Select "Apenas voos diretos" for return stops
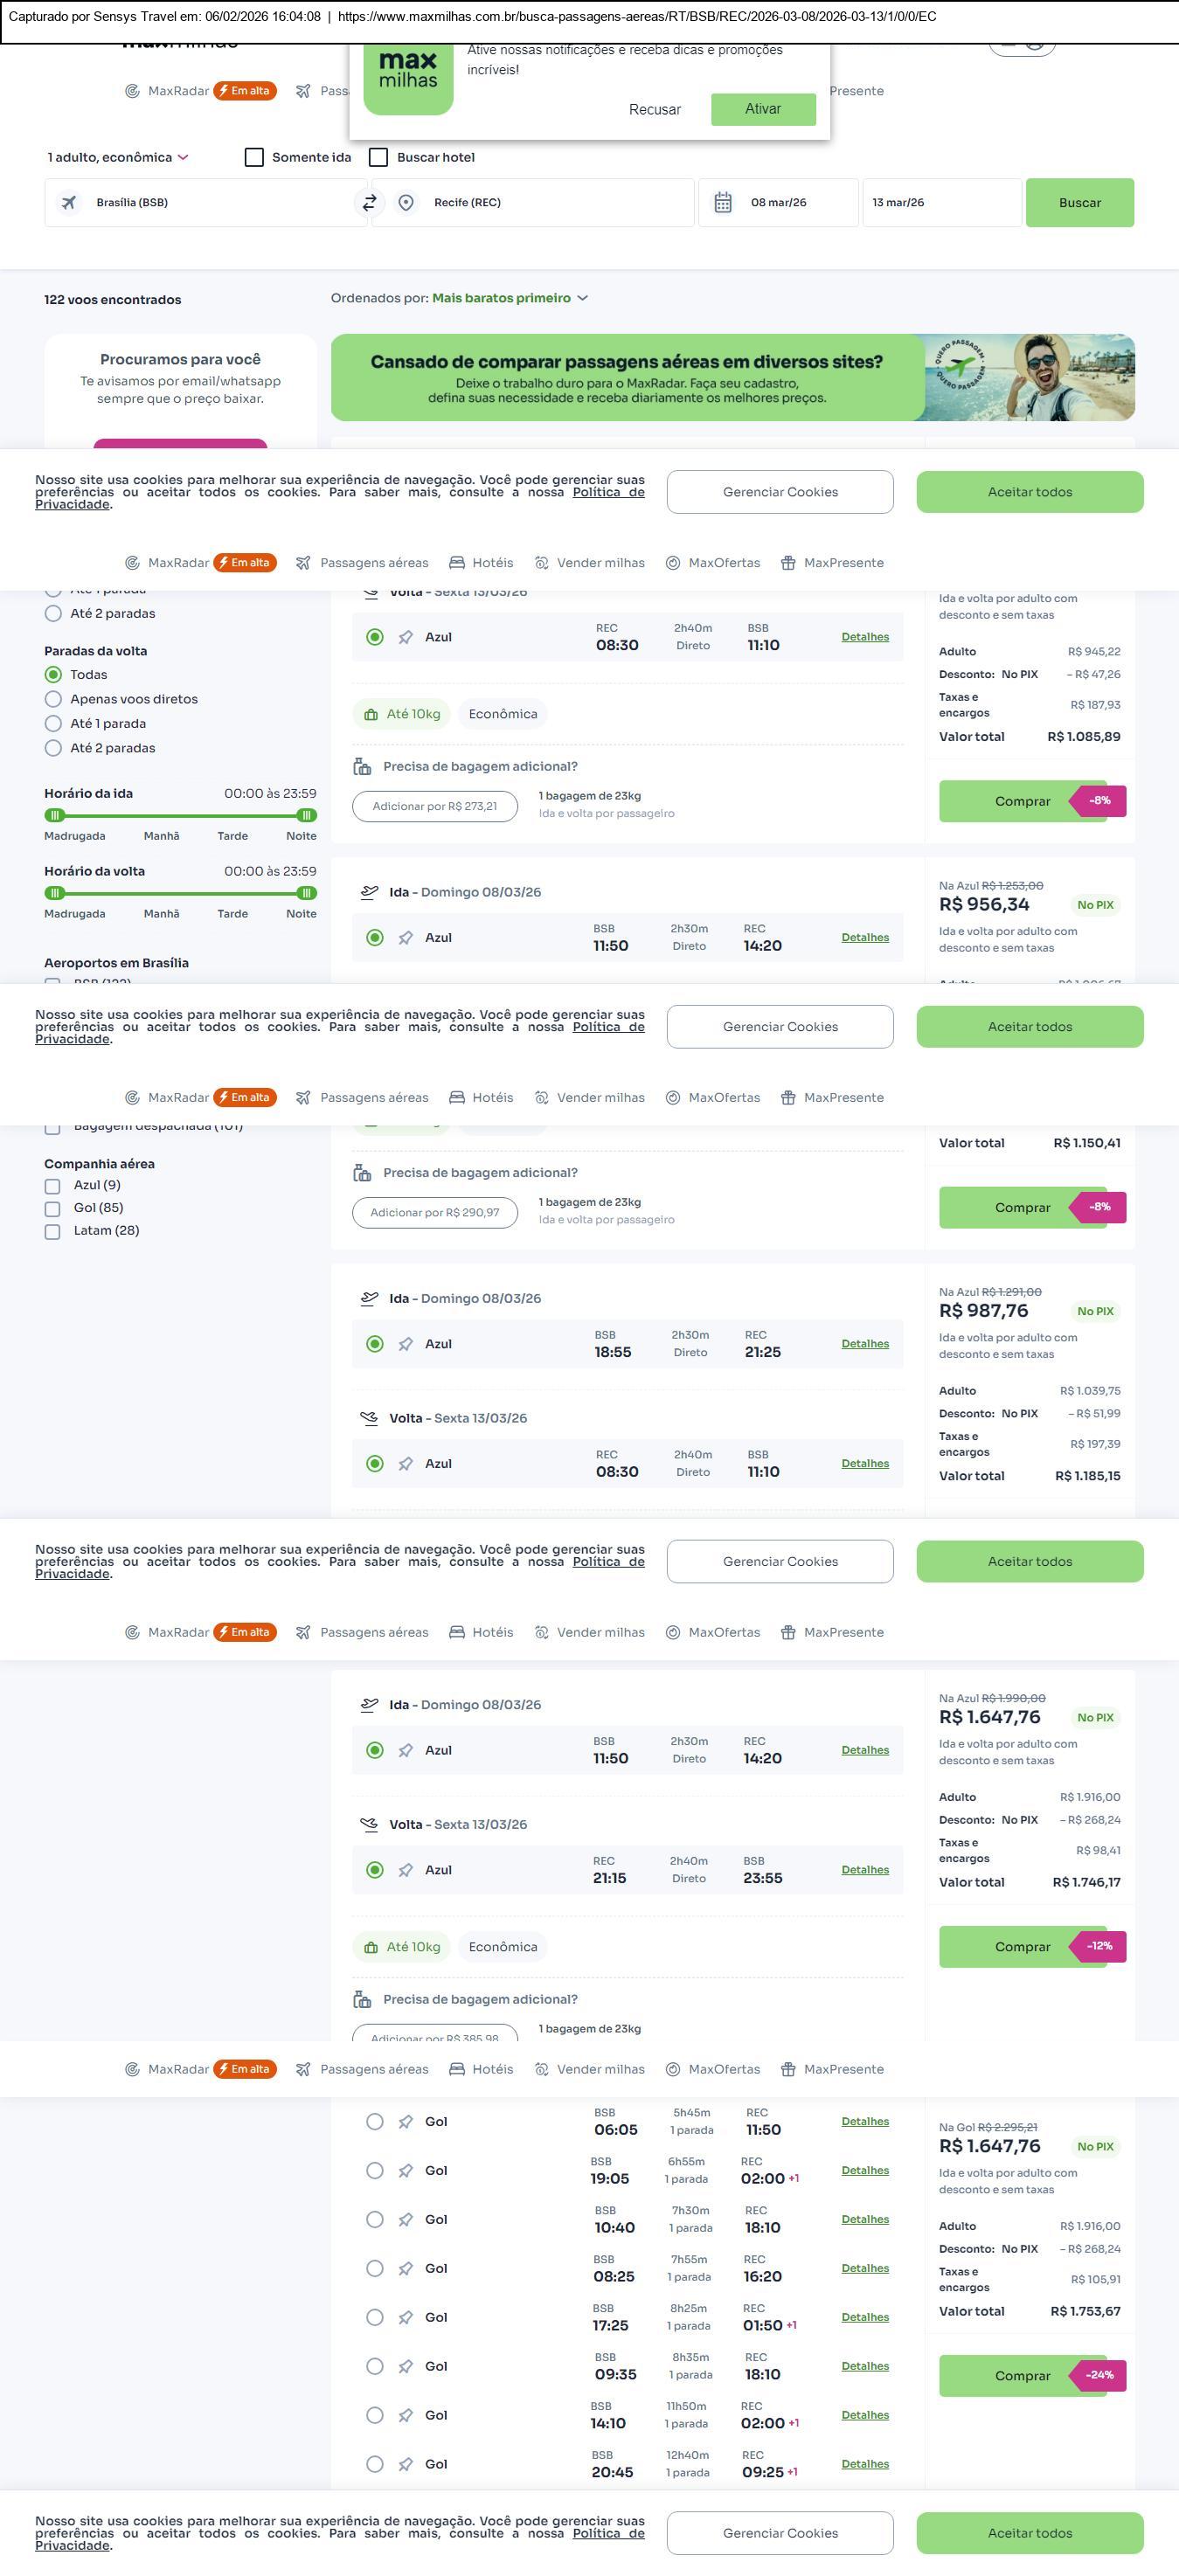The image size is (1179, 2576). [x=54, y=700]
